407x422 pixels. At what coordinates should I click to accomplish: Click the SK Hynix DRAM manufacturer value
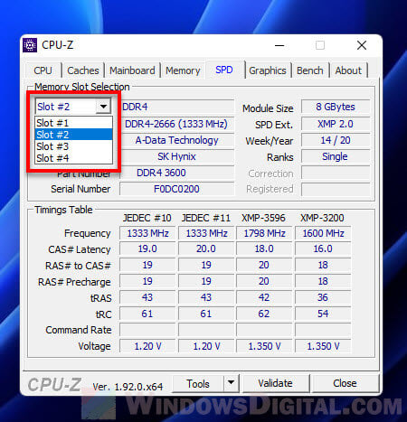coord(177,156)
